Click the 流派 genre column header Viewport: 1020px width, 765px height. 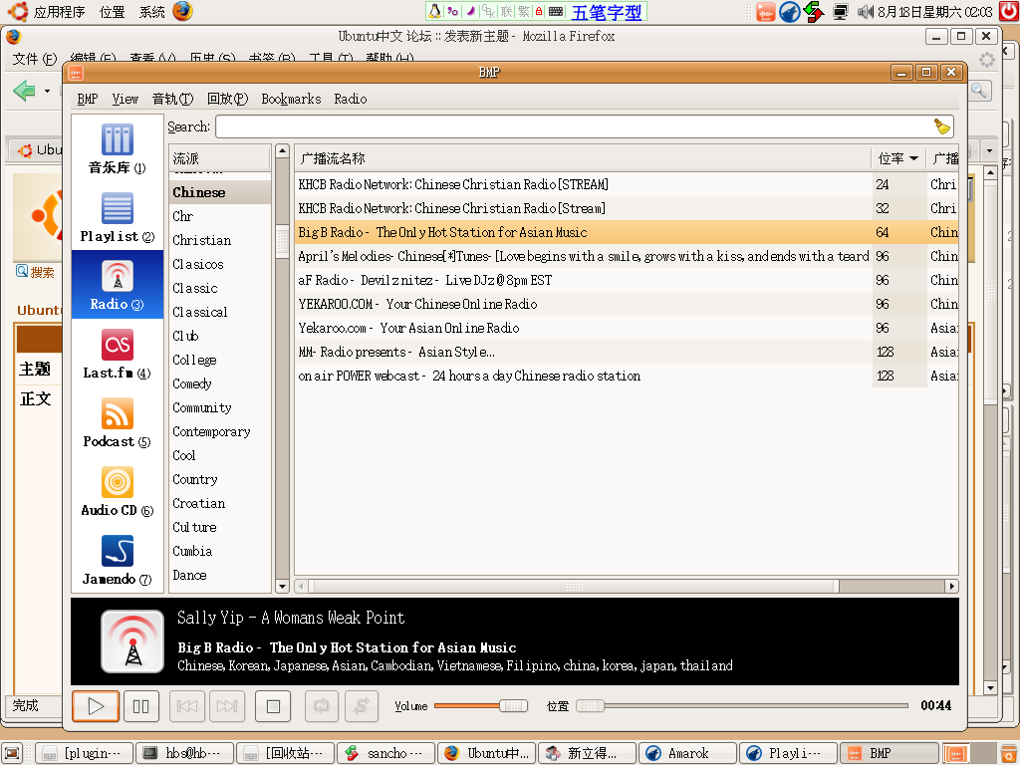220,158
